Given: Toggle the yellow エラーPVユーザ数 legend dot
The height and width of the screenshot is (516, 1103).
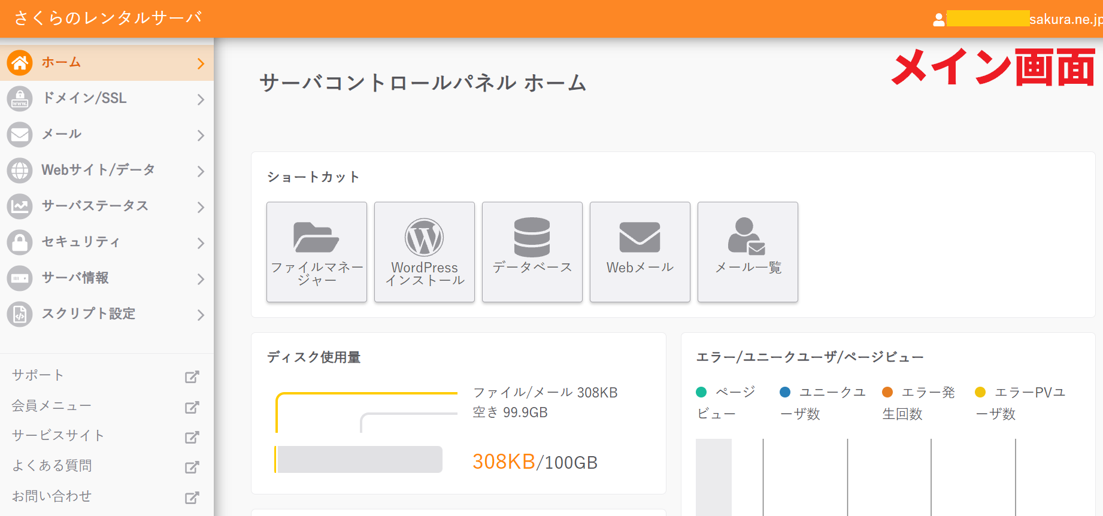Looking at the screenshot, I should 980,392.
